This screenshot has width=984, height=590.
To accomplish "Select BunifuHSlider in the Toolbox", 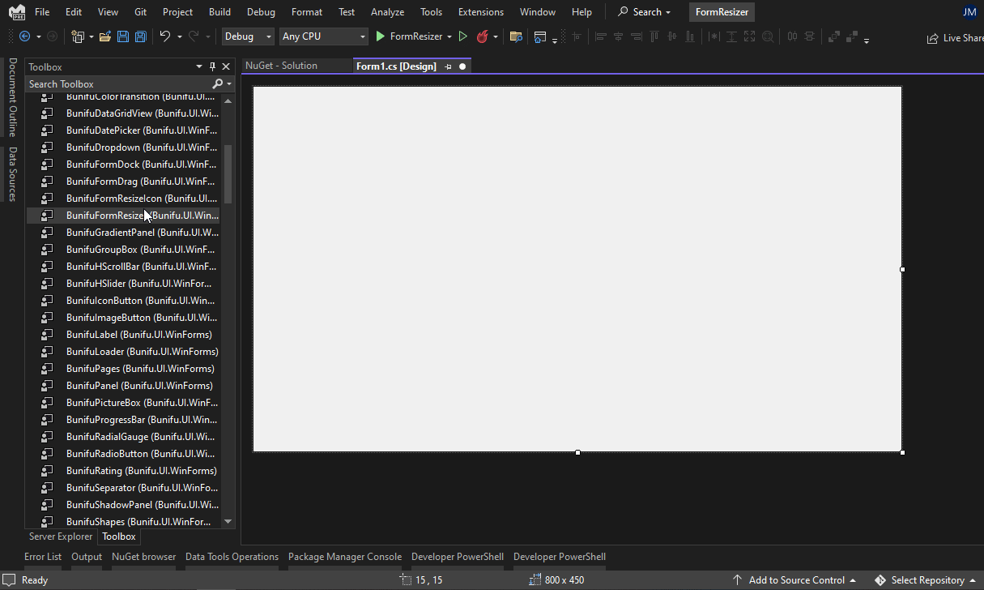I will 123,284.
